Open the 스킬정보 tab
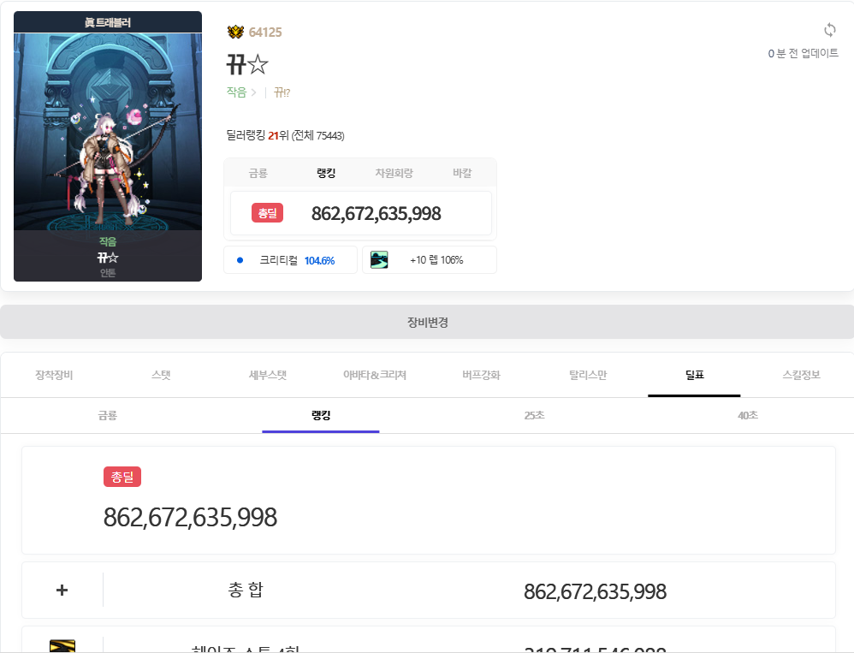 (x=801, y=375)
